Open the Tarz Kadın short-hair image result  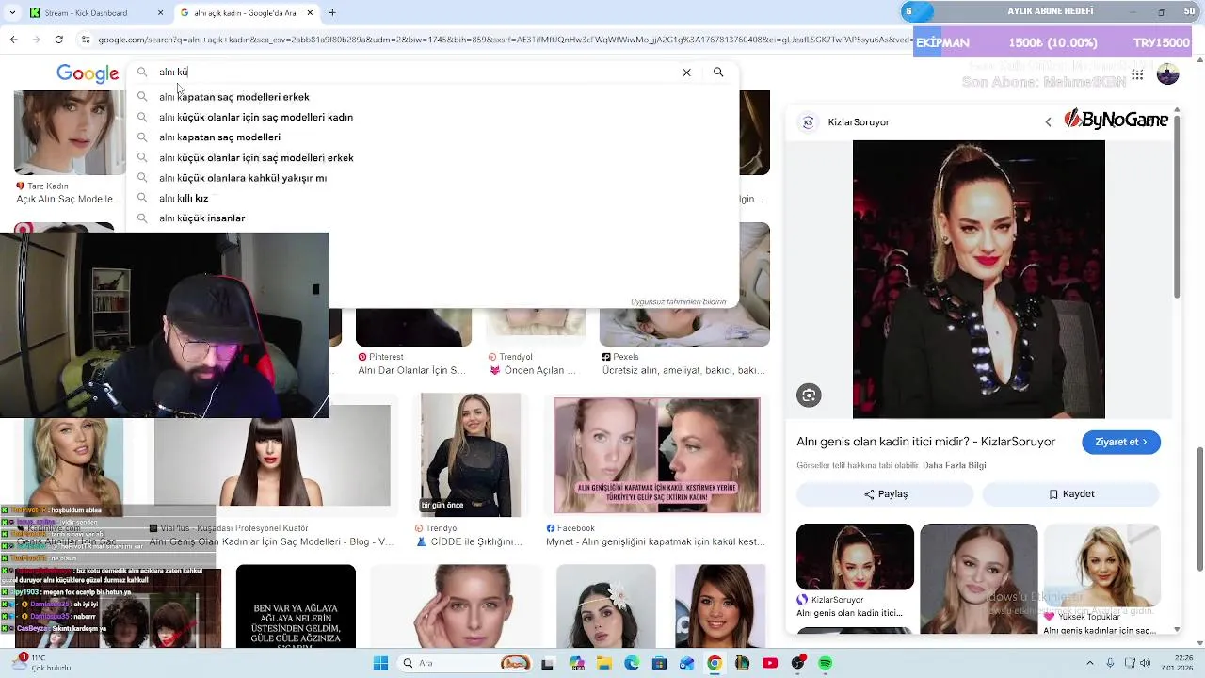[x=69, y=133]
